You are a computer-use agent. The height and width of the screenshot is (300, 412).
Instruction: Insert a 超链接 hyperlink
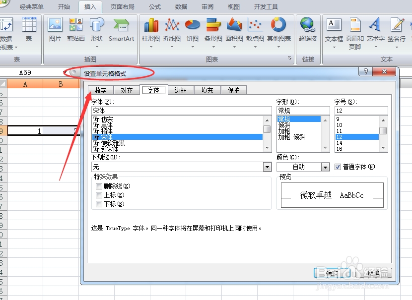tap(308, 29)
